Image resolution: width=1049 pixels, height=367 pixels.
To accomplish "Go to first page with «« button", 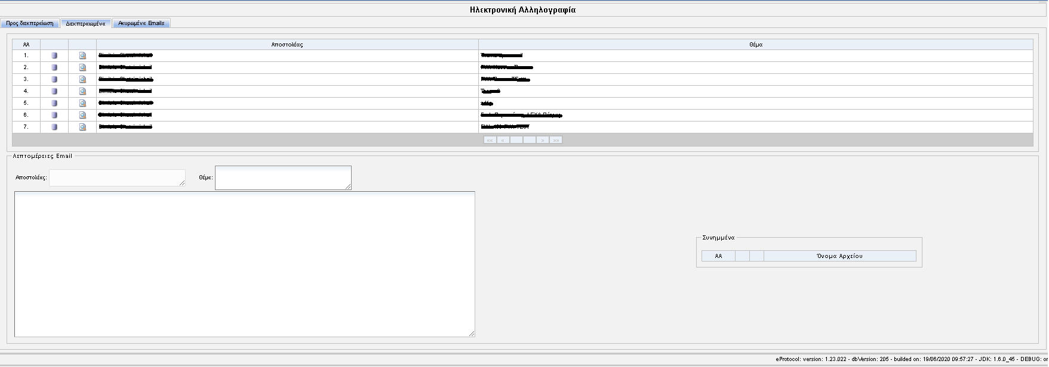I will [490, 140].
